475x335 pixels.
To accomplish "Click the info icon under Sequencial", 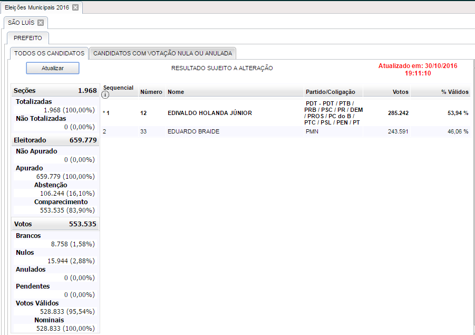I will [x=105, y=95].
